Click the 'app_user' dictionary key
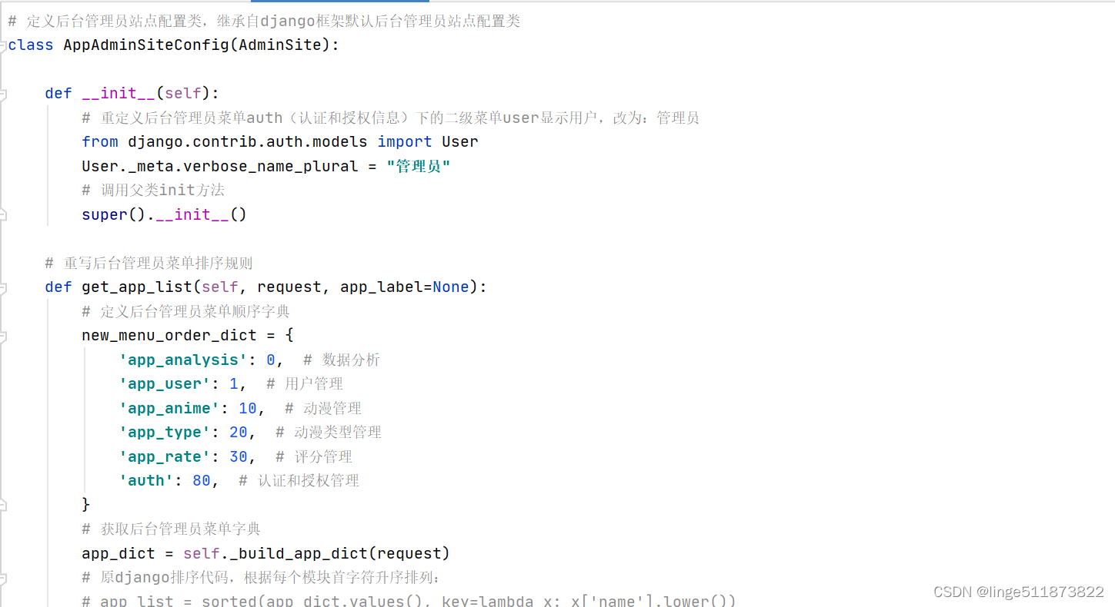The image size is (1115, 607). pos(165,384)
